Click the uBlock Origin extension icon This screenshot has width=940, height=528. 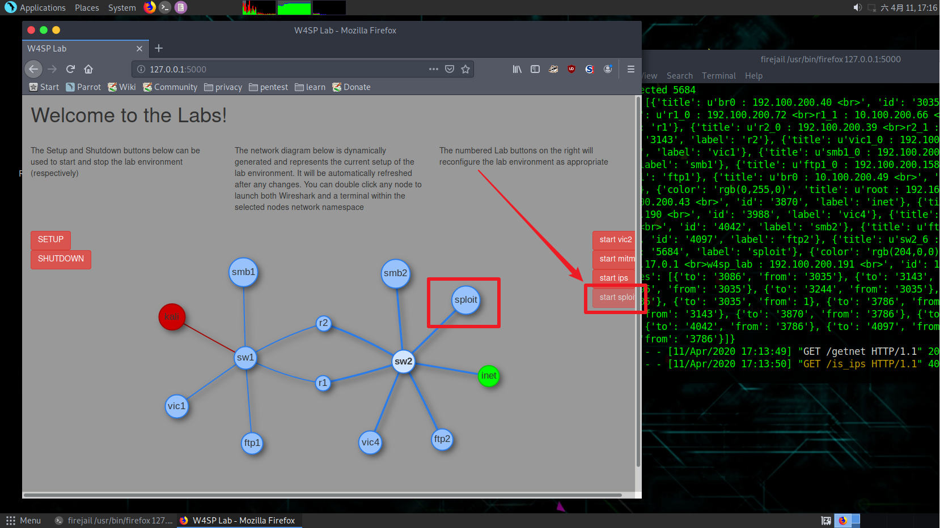571,69
